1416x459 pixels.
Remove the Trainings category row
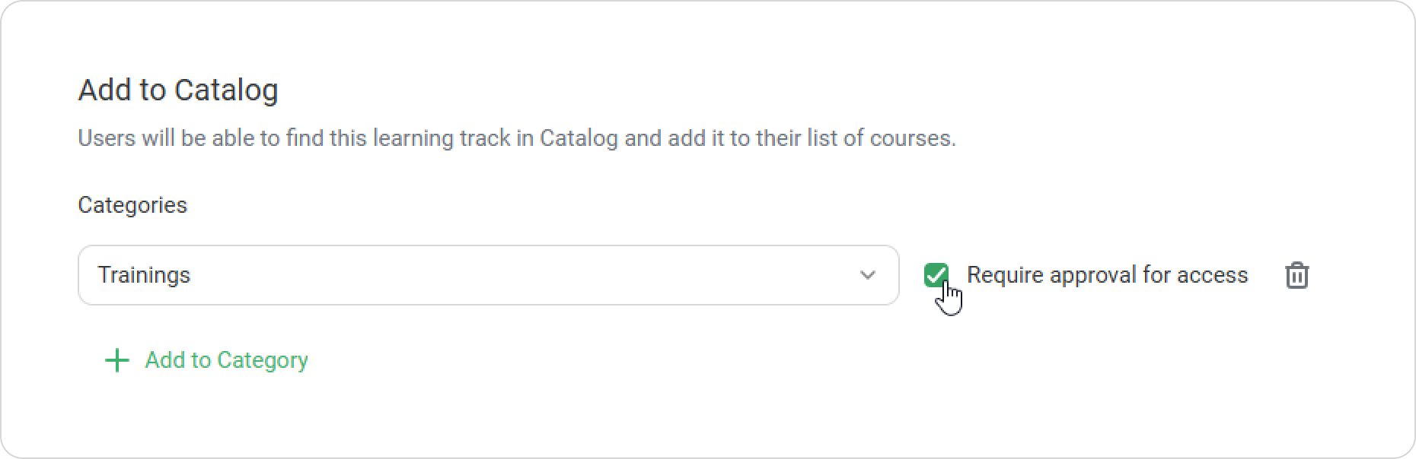(x=1296, y=275)
